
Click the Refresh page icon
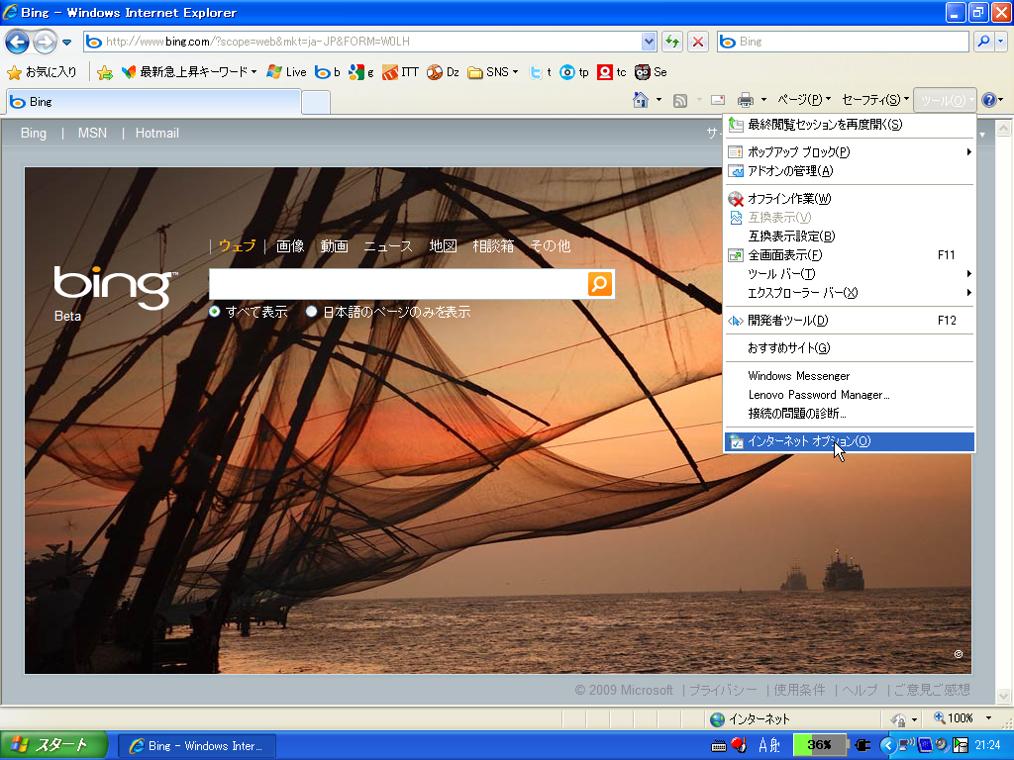(x=672, y=42)
